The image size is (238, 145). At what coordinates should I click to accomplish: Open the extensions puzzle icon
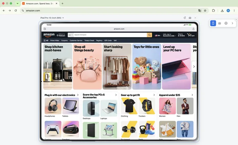(x=214, y=11)
